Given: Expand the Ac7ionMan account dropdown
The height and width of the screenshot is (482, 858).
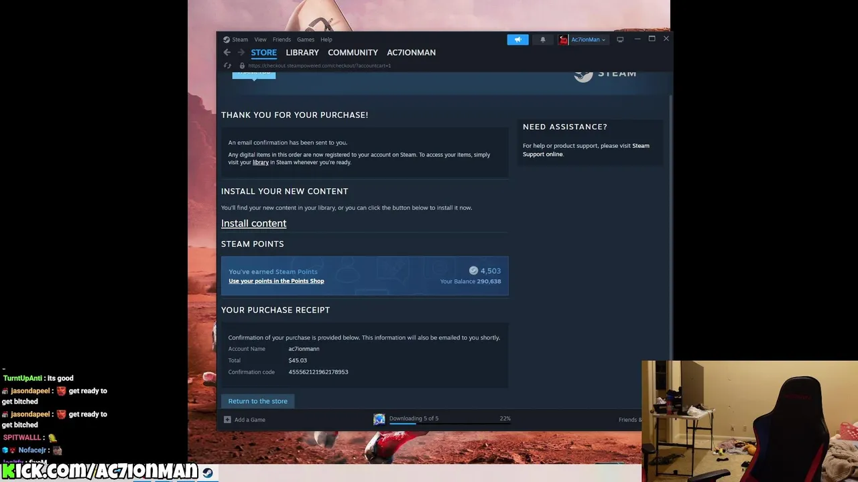Looking at the screenshot, I should pos(588,39).
